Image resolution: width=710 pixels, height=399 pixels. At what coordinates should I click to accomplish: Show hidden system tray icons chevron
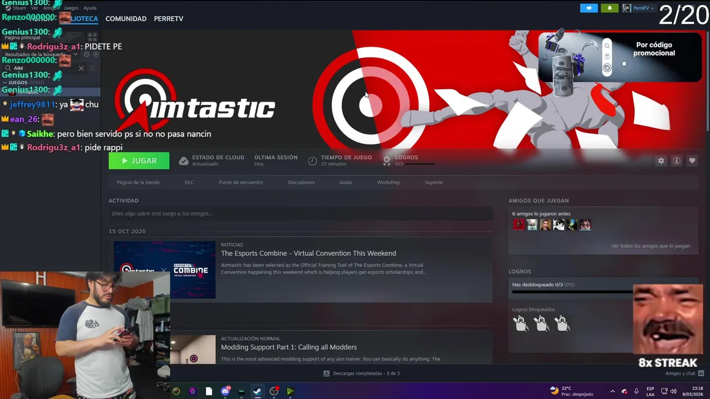pos(612,391)
